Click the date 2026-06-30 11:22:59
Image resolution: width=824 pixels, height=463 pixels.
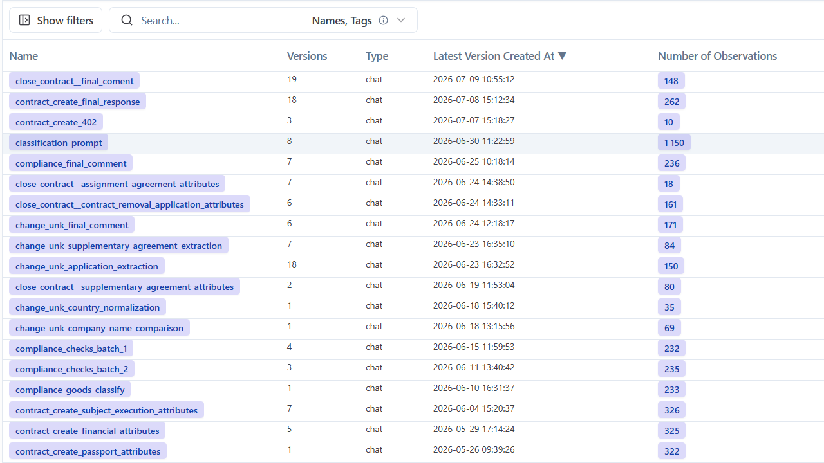474,141
